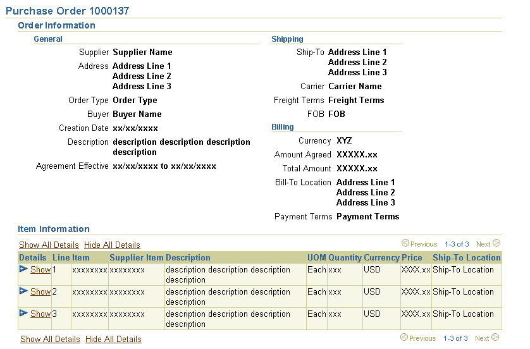Click bottom Next arrow icon
This screenshot has width=530, height=349.
click(x=495, y=337)
